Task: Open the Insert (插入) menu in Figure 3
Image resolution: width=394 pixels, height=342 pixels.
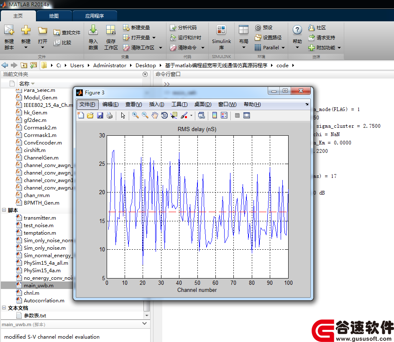Action: click(x=156, y=104)
